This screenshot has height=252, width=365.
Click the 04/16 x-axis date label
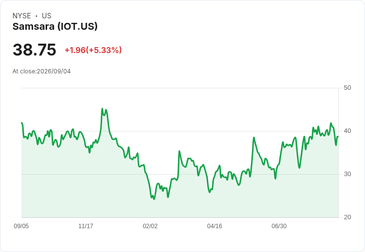coord(215,226)
